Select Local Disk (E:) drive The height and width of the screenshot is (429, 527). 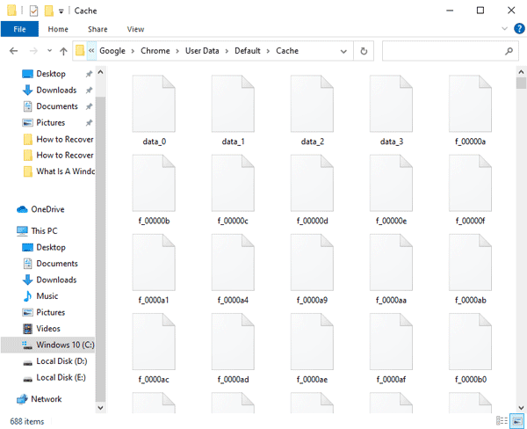[x=61, y=377]
